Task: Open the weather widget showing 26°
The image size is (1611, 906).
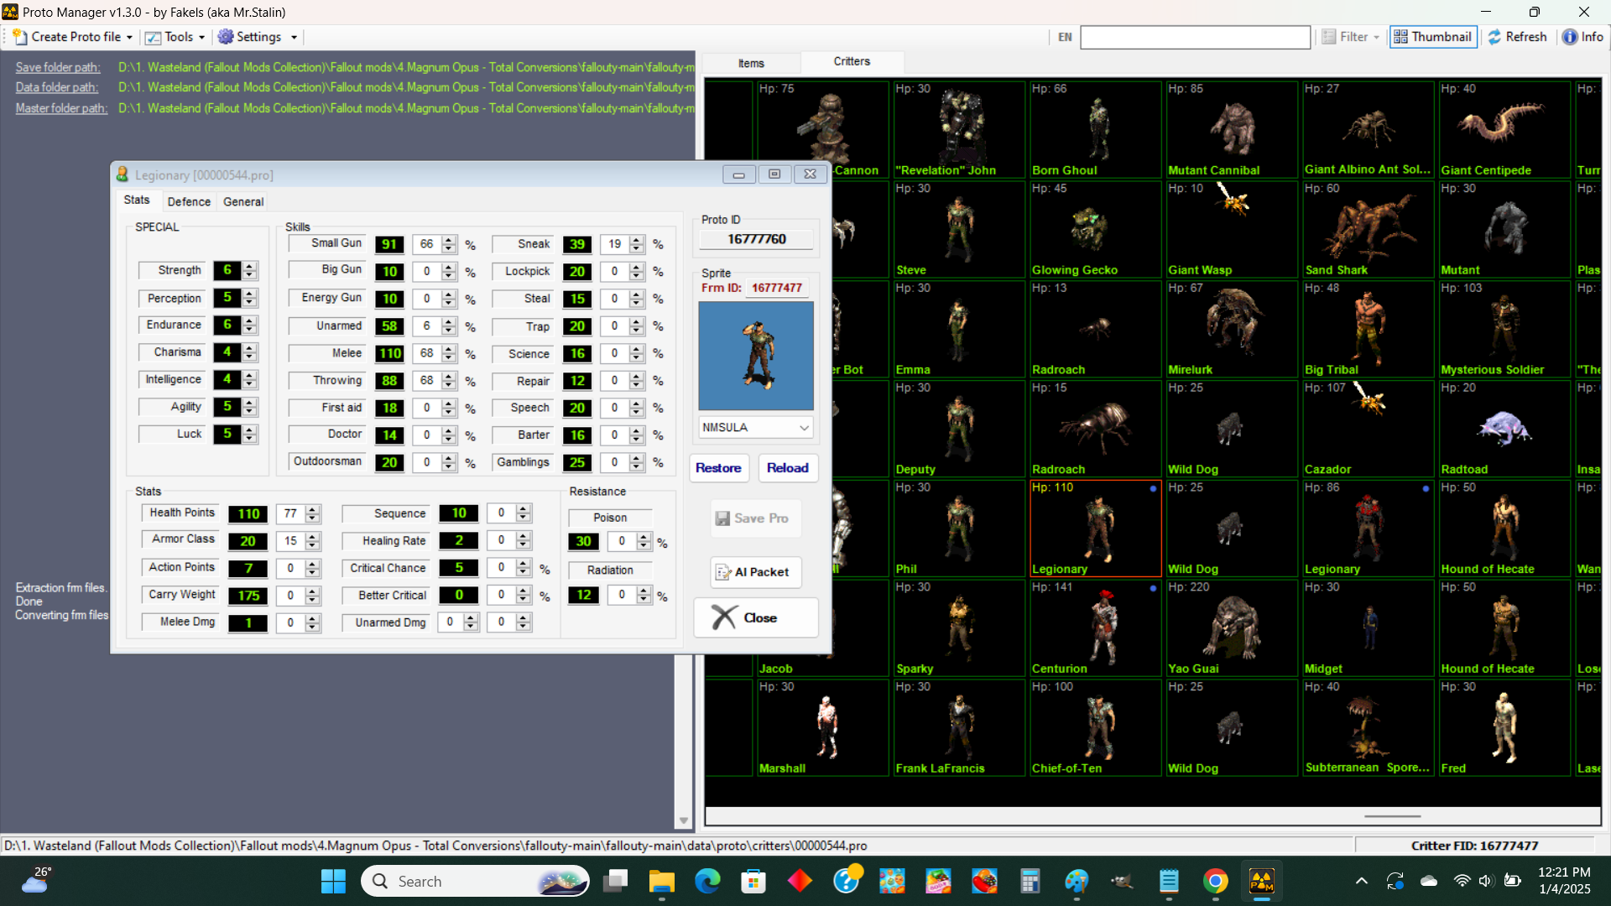Action: (x=35, y=881)
